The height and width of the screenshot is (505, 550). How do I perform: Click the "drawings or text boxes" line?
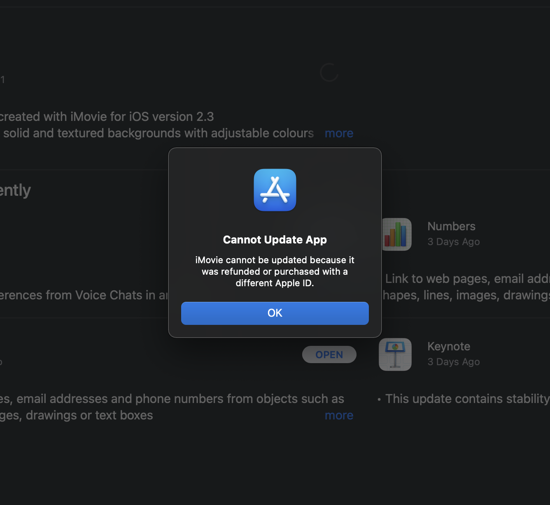coord(77,415)
